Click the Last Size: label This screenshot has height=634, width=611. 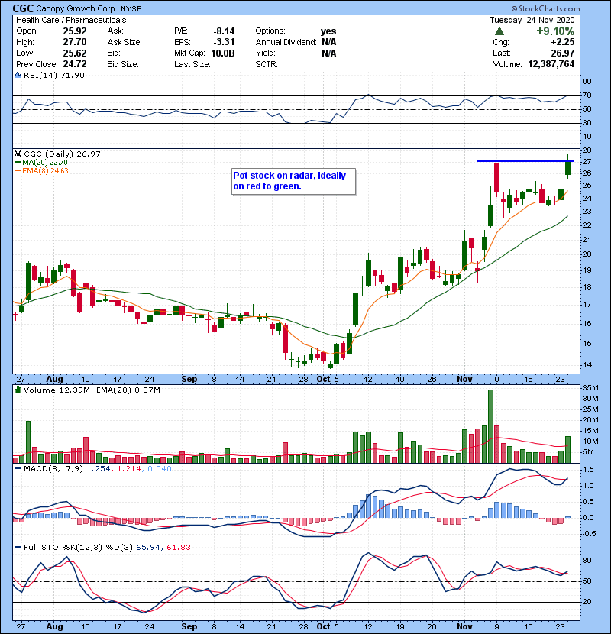[x=192, y=64]
